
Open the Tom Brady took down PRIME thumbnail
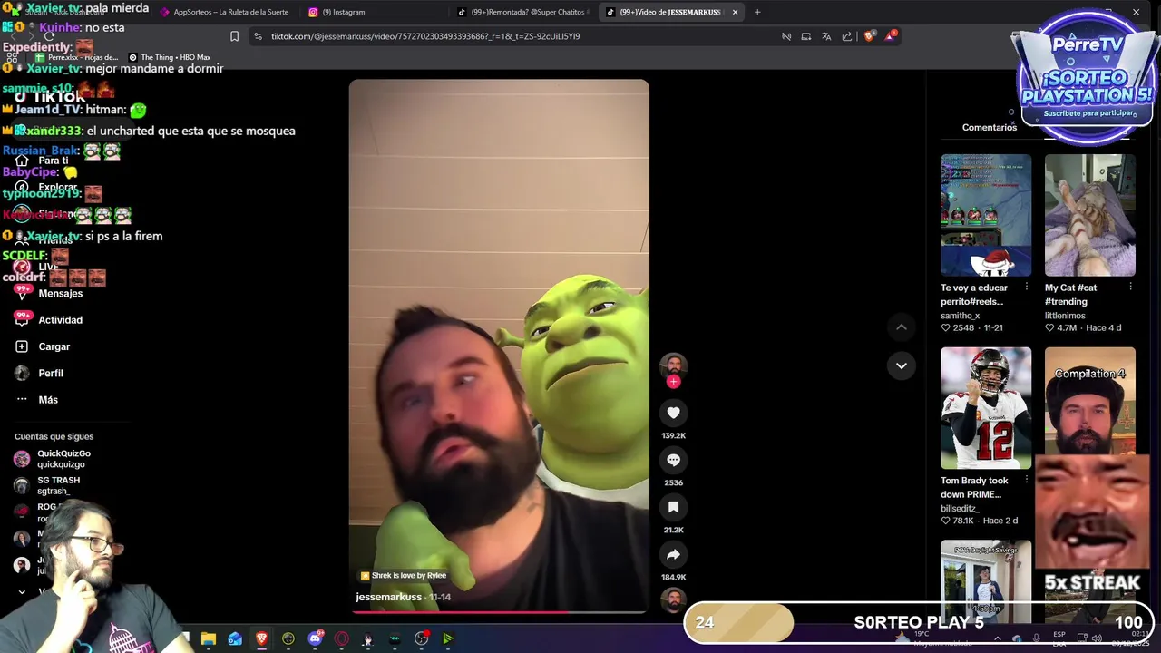pos(986,408)
